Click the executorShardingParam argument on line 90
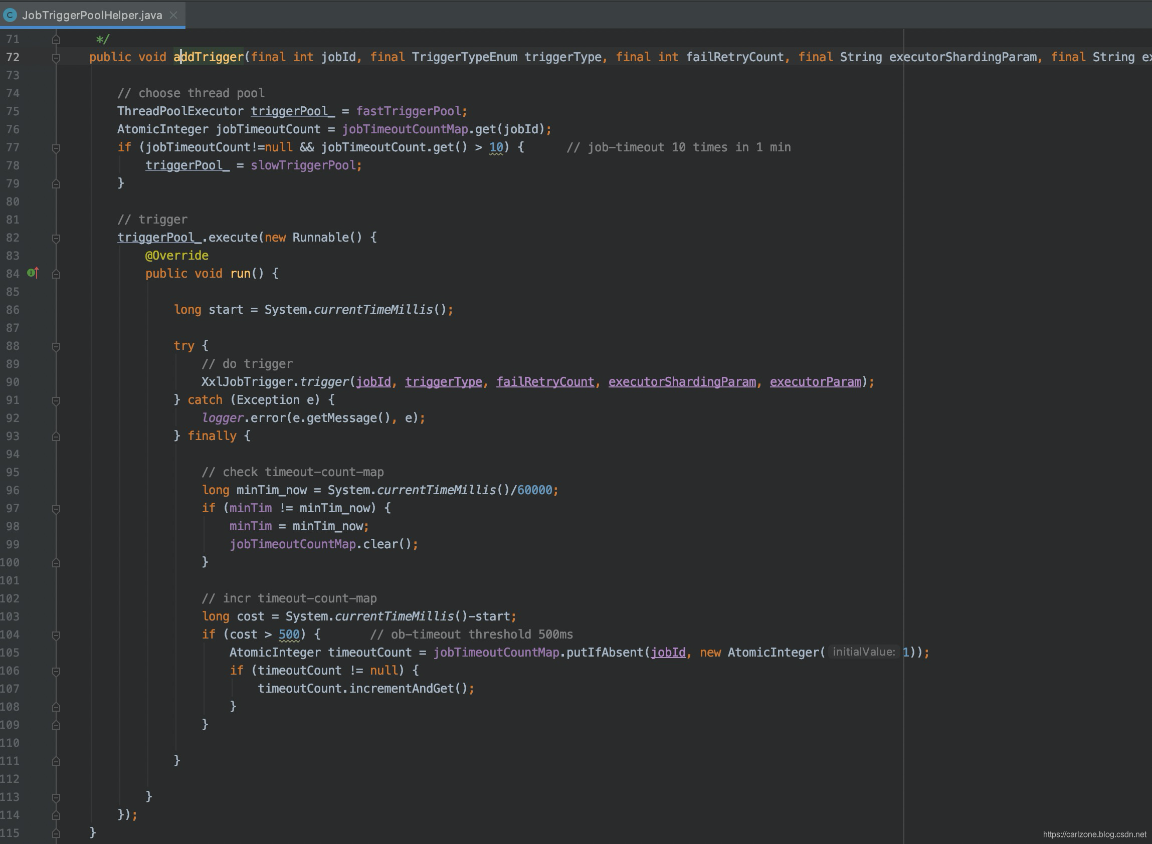 click(x=682, y=381)
